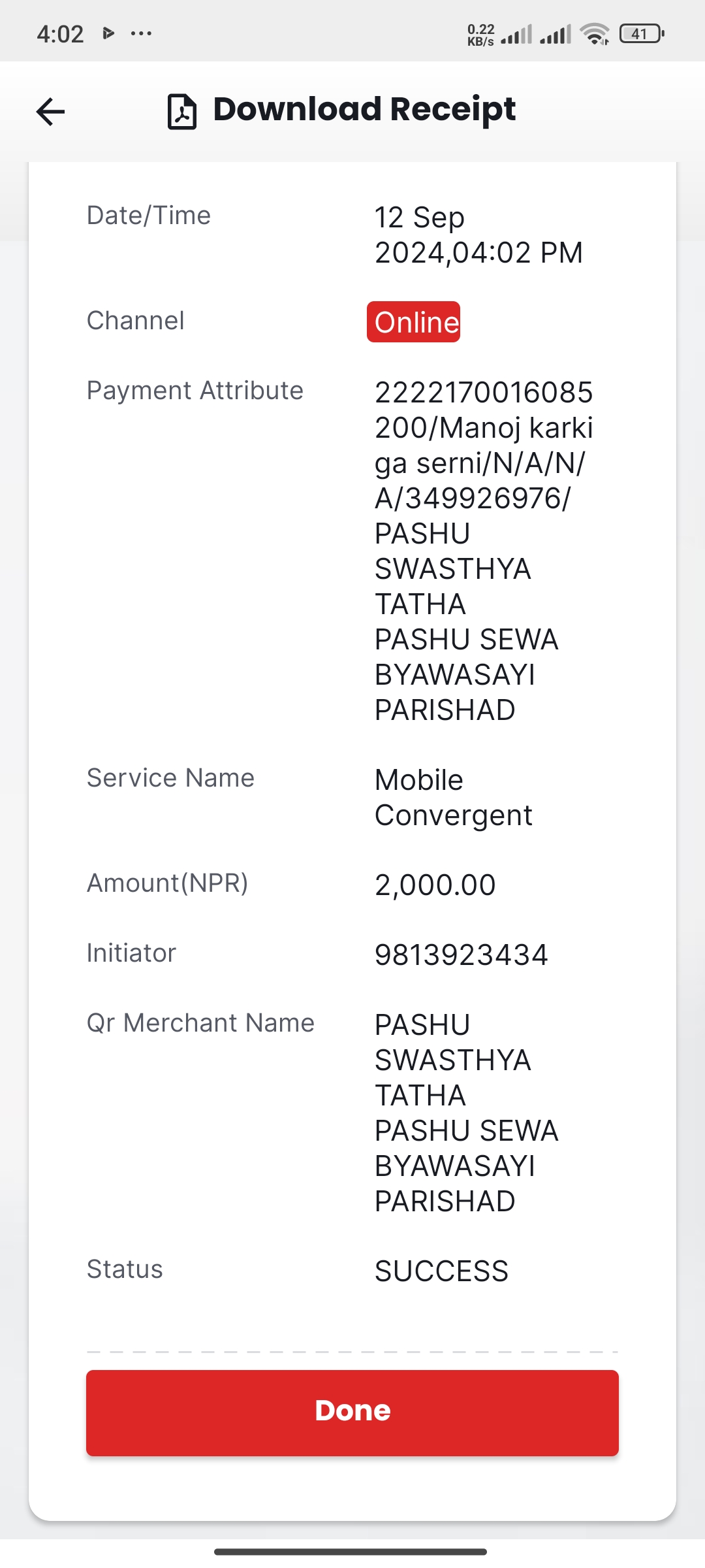Tap the SUCCESS status text
The image size is (705, 1568).
click(441, 1271)
